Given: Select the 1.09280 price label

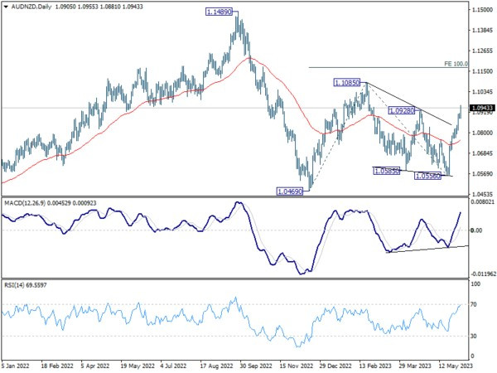Looking at the screenshot, I should click(x=402, y=110).
